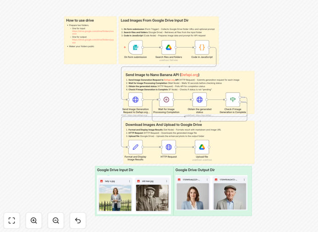Click the fit-to-view canvas button
Screen dimensions: 318x232
click(x=12, y=221)
